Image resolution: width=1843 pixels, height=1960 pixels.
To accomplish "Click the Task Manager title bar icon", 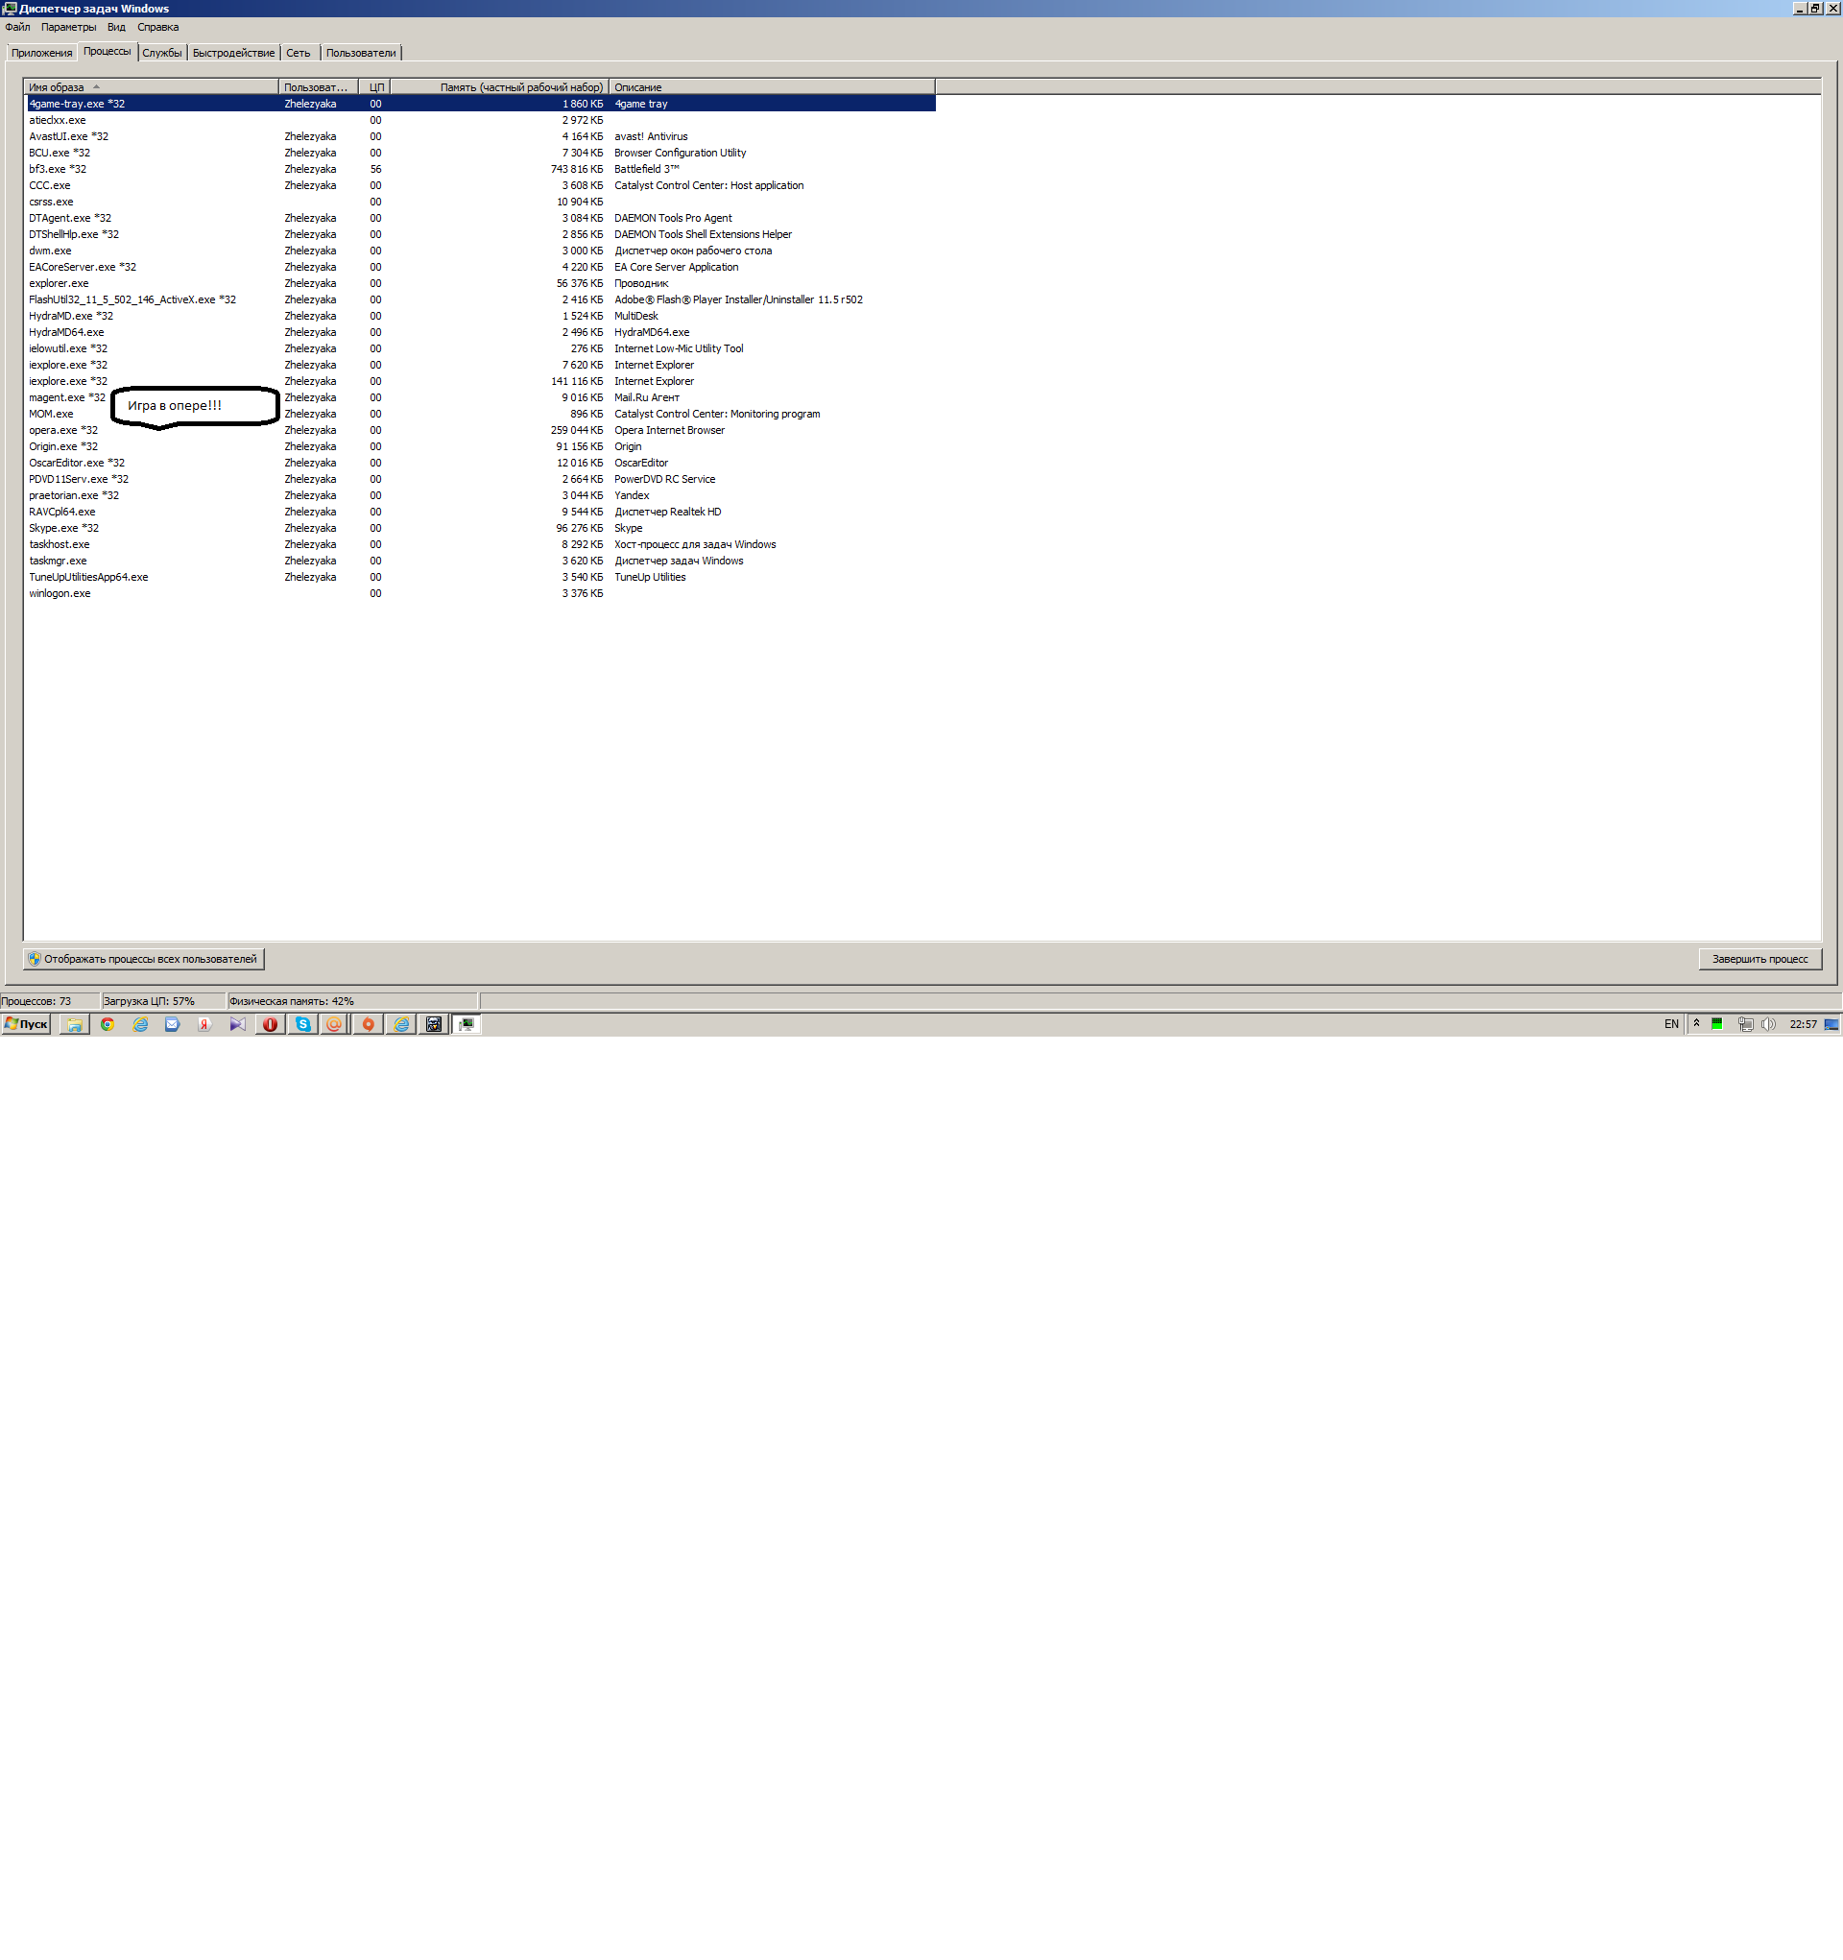I will tap(9, 8).
